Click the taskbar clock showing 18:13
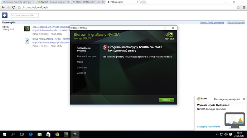The width and height of the screenshot is (247, 138). click(x=239, y=134)
